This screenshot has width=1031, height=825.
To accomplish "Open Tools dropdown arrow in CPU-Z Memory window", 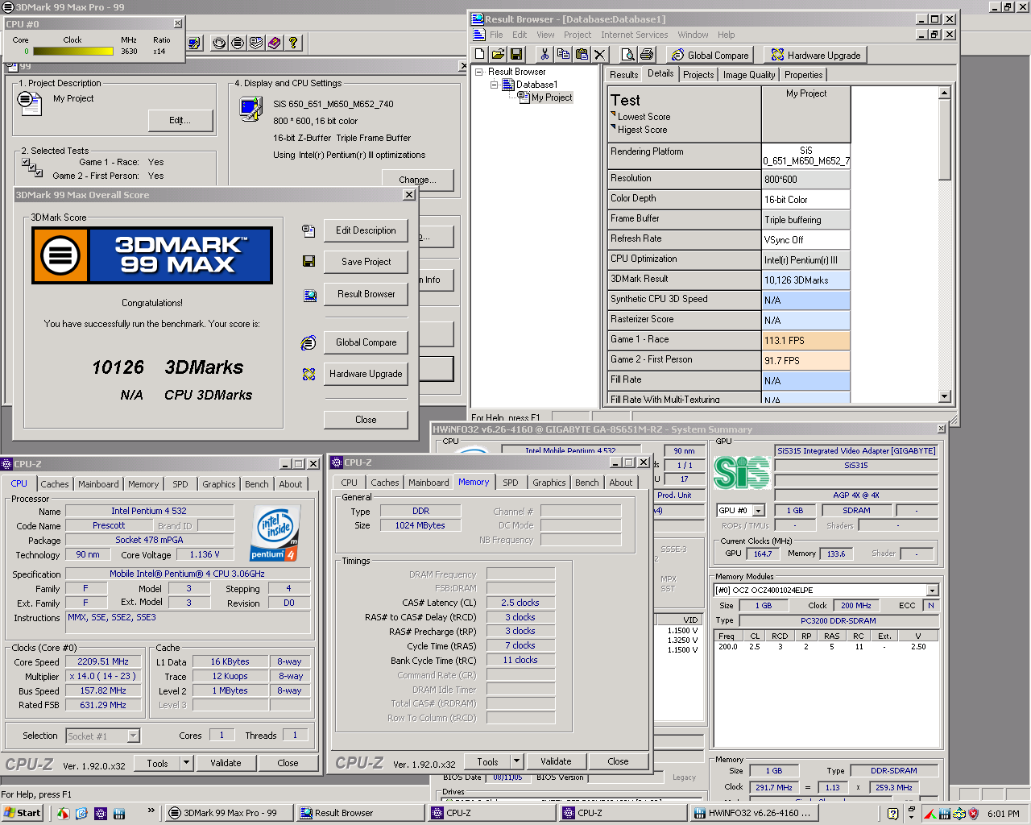I will tap(517, 761).
